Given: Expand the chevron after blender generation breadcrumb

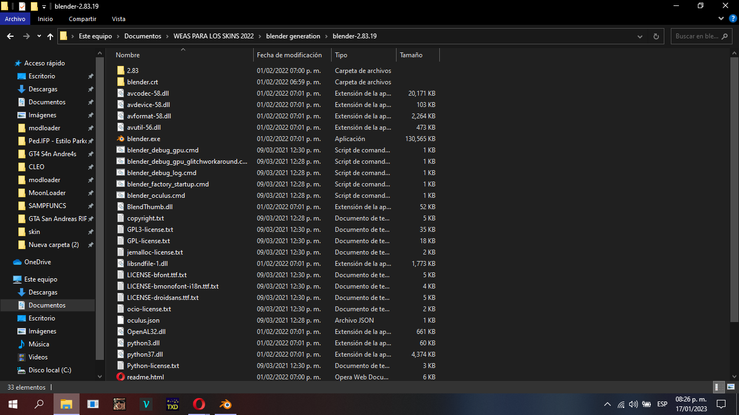Looking at the screenshot, I should 326,36.
